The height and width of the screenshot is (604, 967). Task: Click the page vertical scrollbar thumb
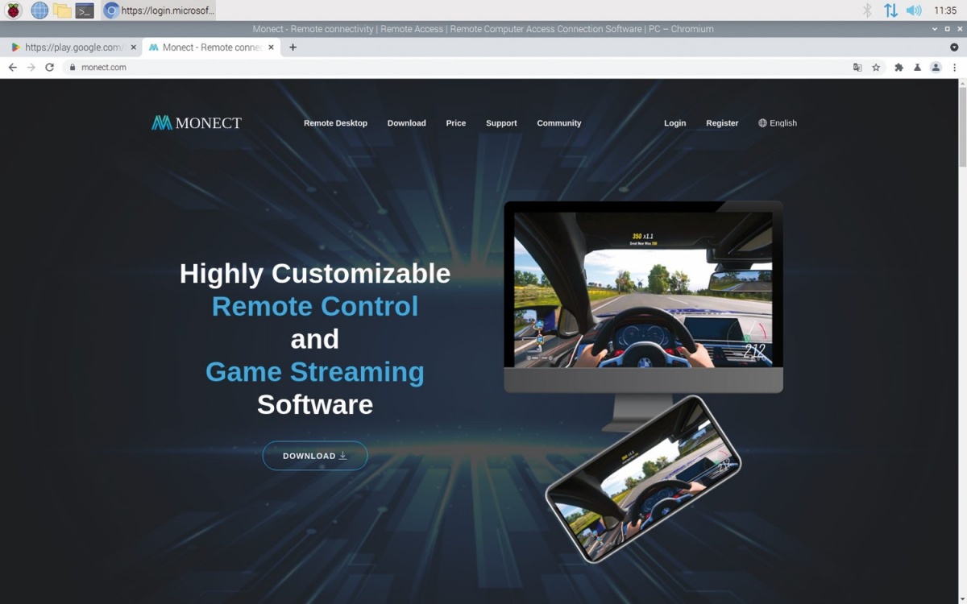coord(961,129)
